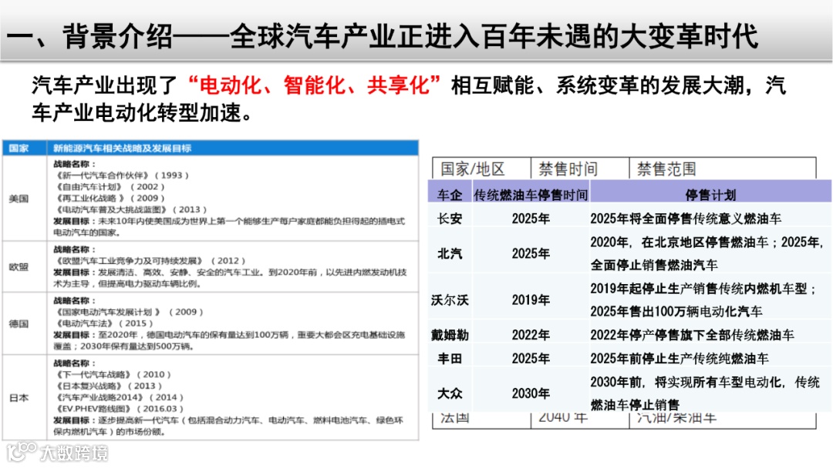Click '2025年' in the 丰田 row

[x=531, y=358]
